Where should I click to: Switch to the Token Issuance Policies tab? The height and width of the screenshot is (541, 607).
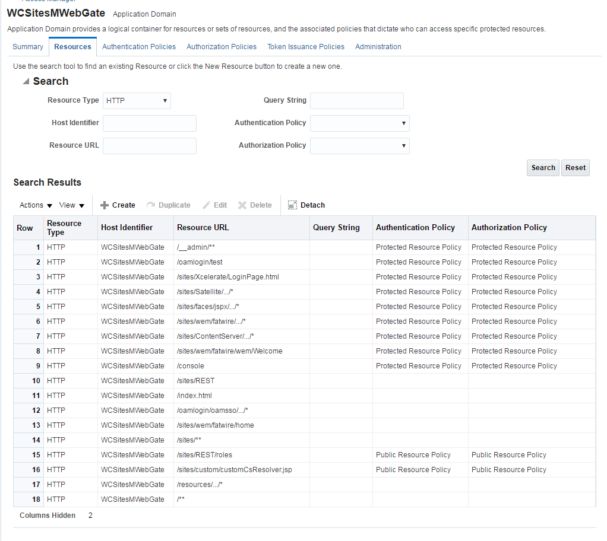click(306, 47)
